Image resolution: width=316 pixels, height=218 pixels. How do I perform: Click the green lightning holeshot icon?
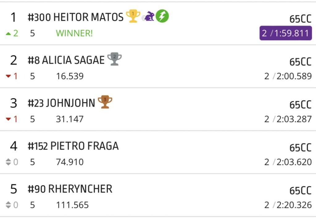click(163, 17)
